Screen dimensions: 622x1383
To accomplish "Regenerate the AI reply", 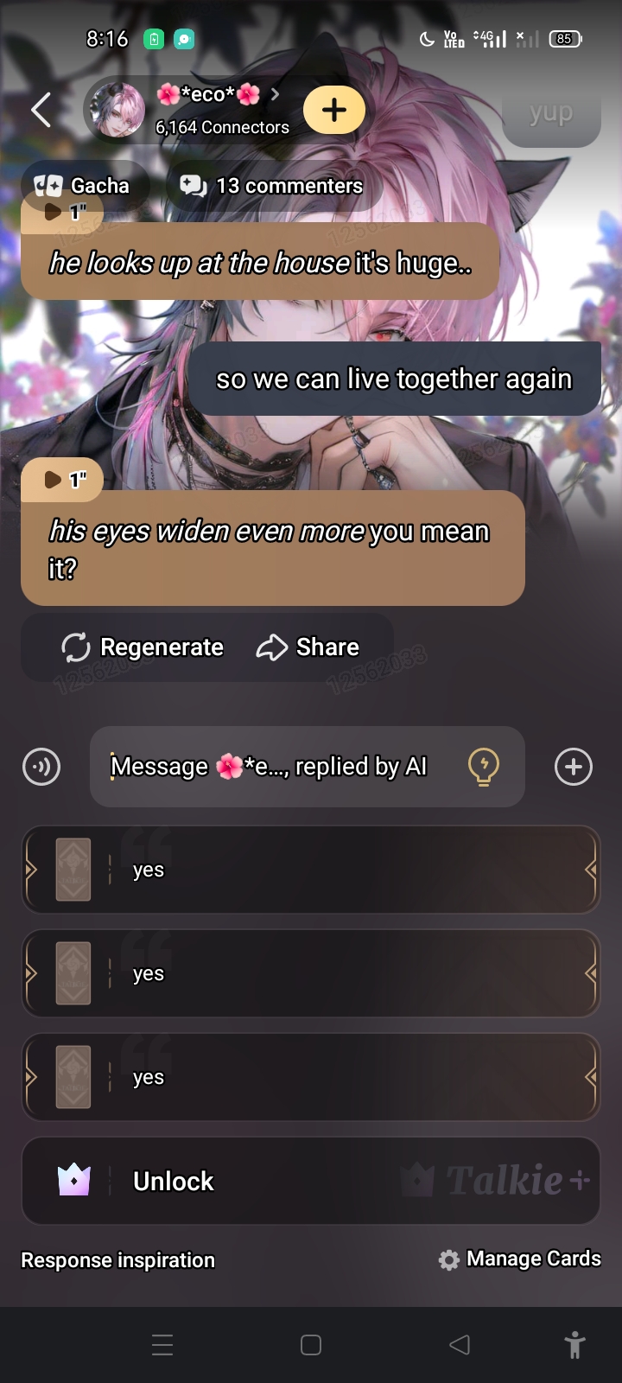I will (x=143, y=647).
